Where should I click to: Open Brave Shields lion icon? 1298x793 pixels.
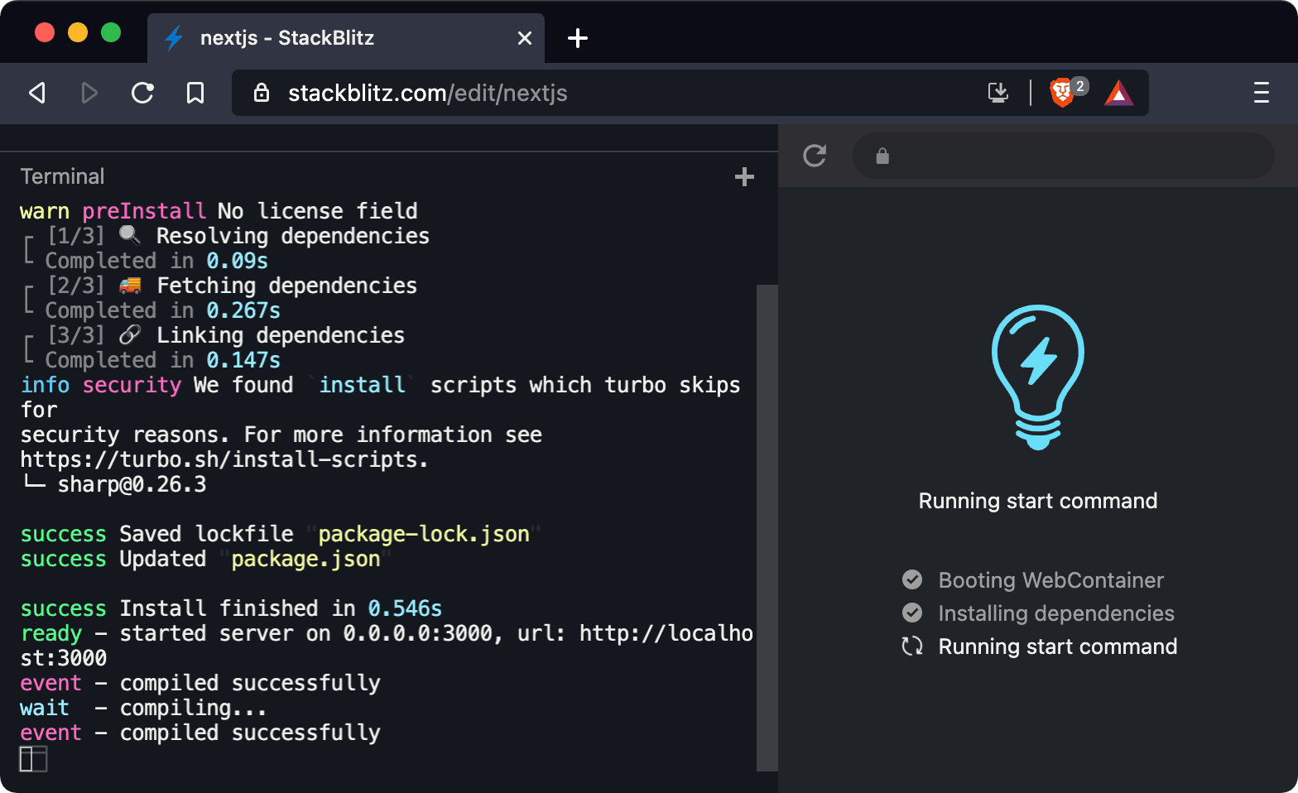pos(1062,93)
